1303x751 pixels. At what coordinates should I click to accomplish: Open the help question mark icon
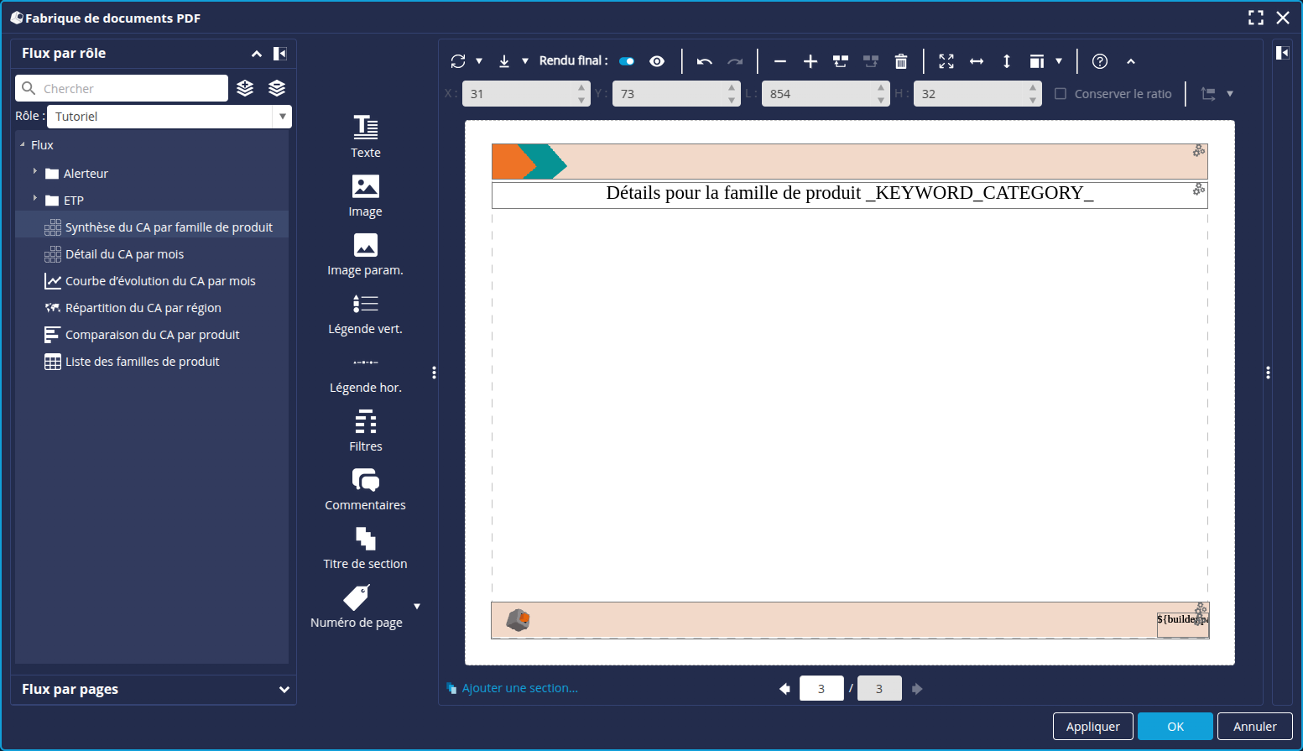[x=1099, y=61]
